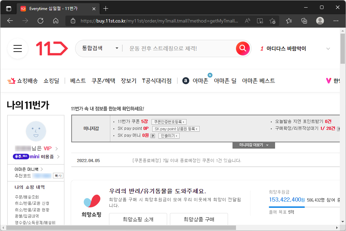Click 구매확정/리뷰작성대기 1/20건

(305, 128)
